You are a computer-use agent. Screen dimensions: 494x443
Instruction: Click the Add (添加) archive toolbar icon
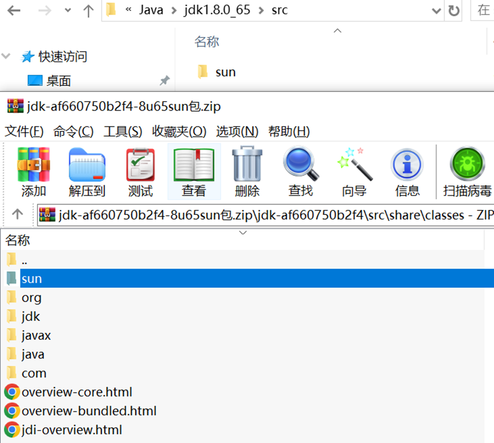tap(33, 165)
